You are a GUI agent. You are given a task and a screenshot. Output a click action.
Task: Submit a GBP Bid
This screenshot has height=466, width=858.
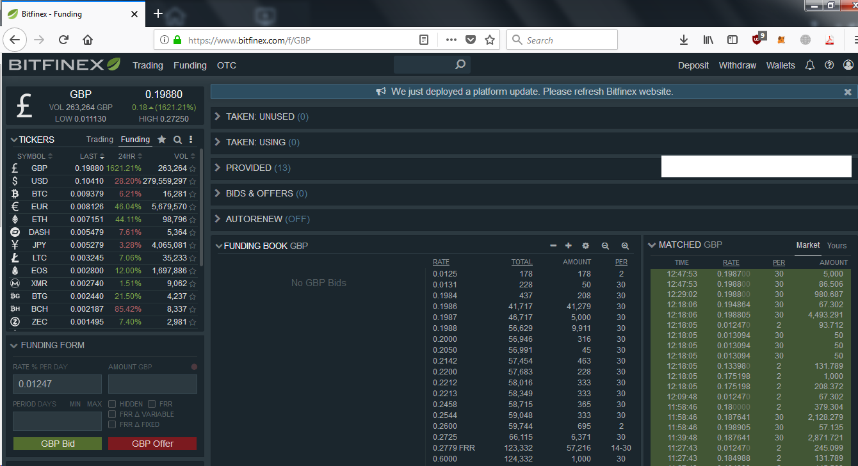pos(58,444)
